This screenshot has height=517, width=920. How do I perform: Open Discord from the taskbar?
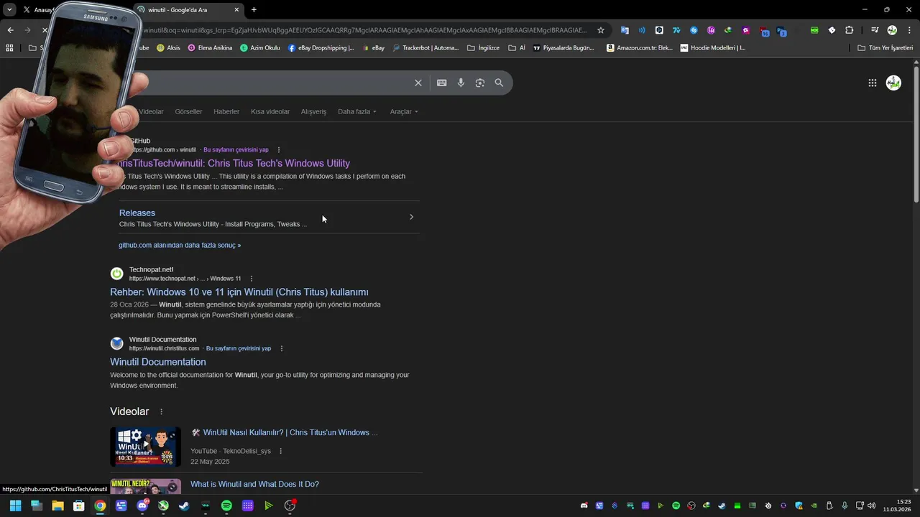(x=142, y=506)
